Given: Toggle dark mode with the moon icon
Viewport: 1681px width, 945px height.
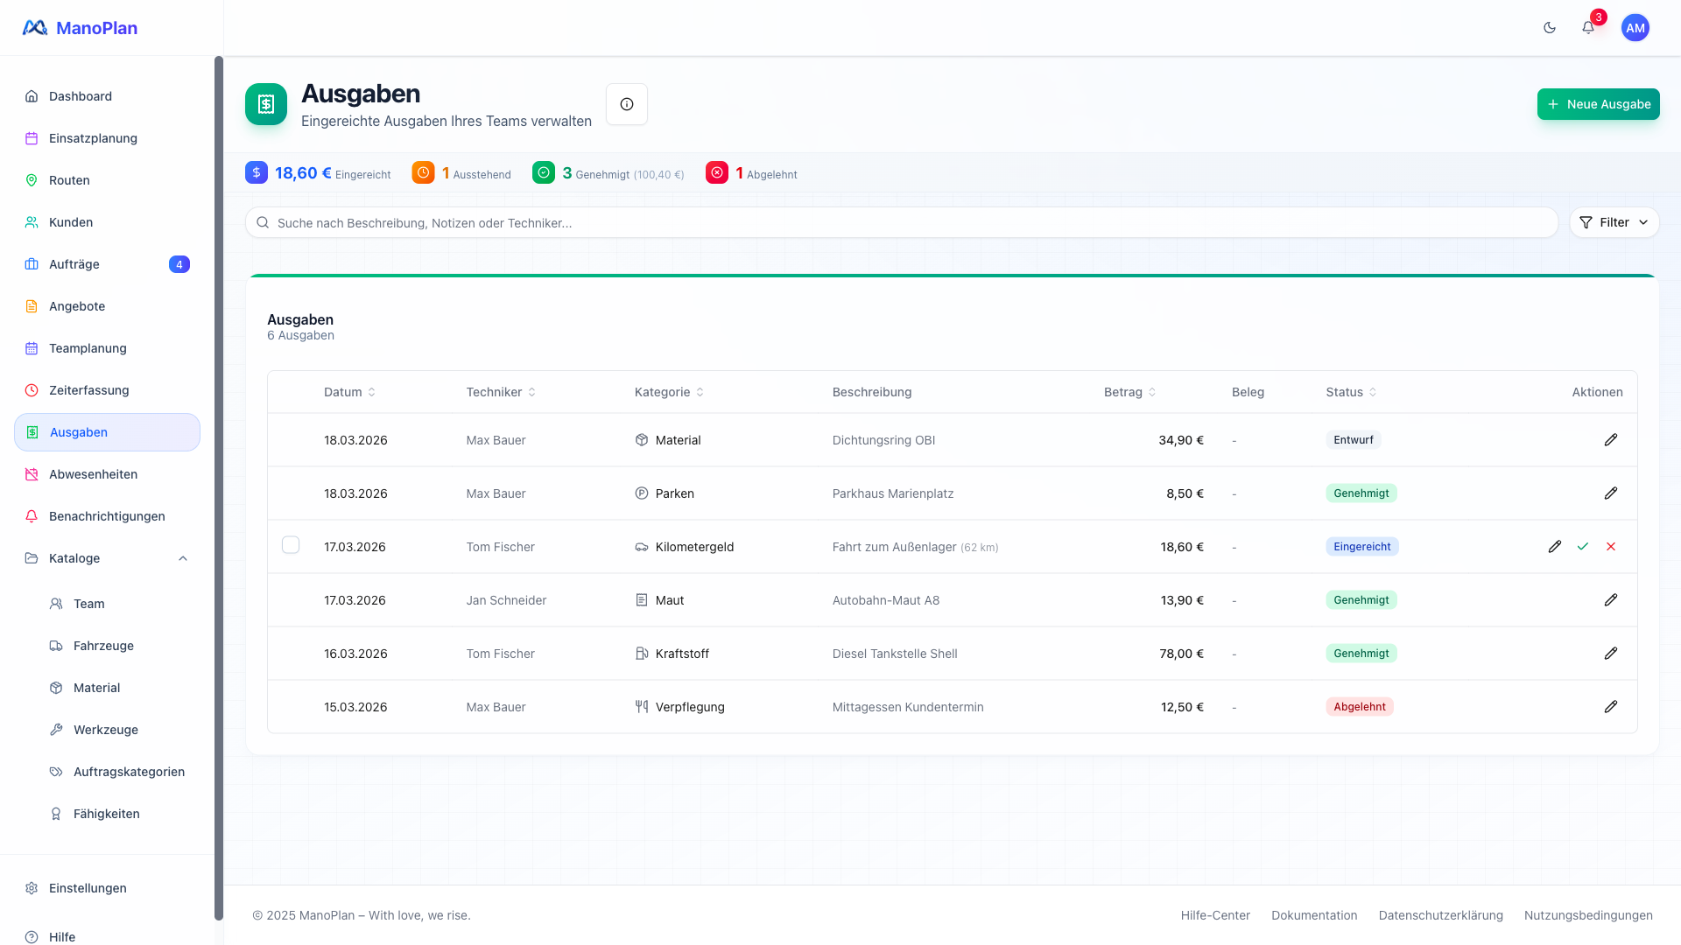Looking at the screenshot, I should coord(1550,28).
